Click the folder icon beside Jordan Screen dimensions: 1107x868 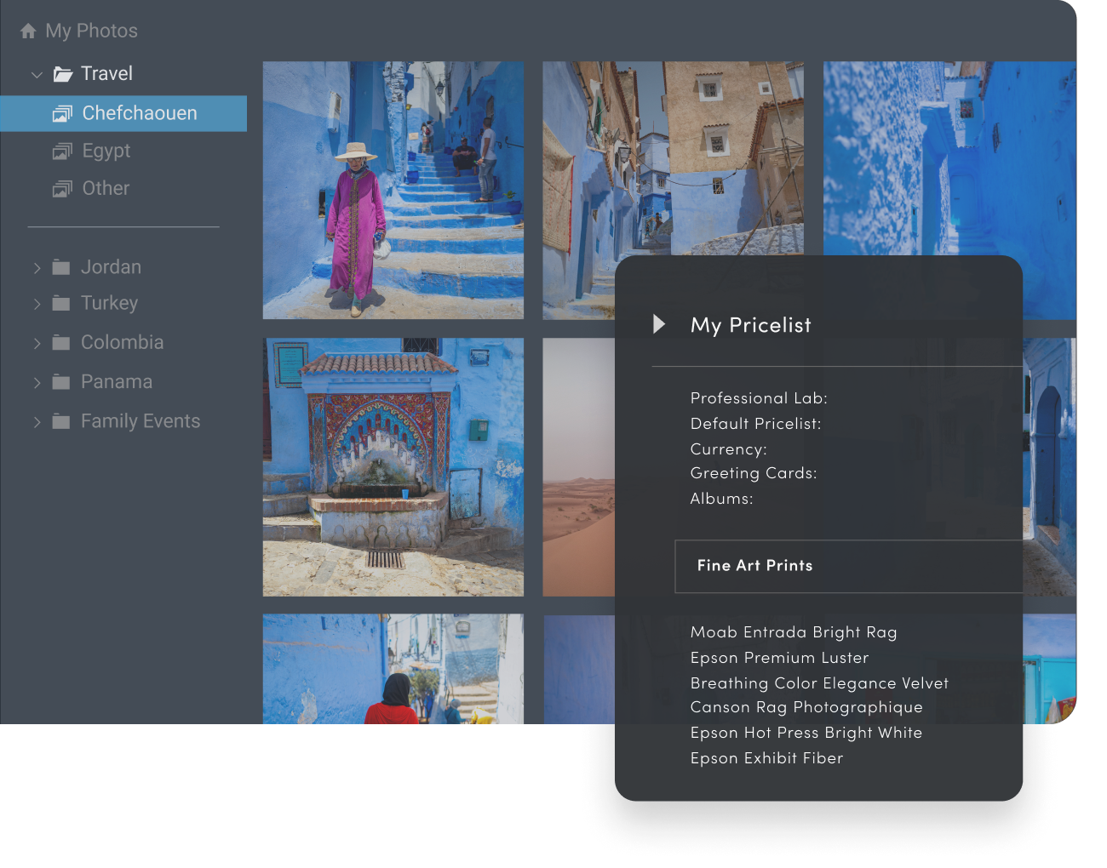[60, 266]
